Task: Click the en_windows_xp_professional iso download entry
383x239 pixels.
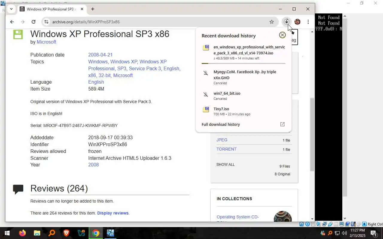Action: [x=243, y=52]
